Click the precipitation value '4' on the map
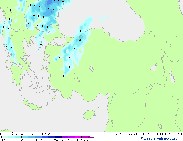 click(49, 9)
